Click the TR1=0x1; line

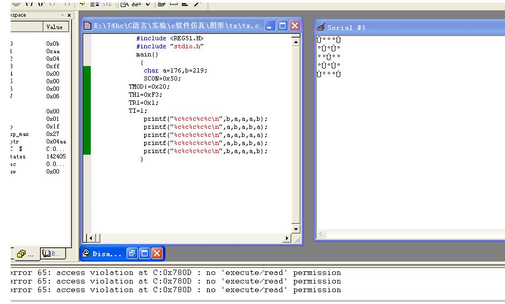[x=143, y=103]
